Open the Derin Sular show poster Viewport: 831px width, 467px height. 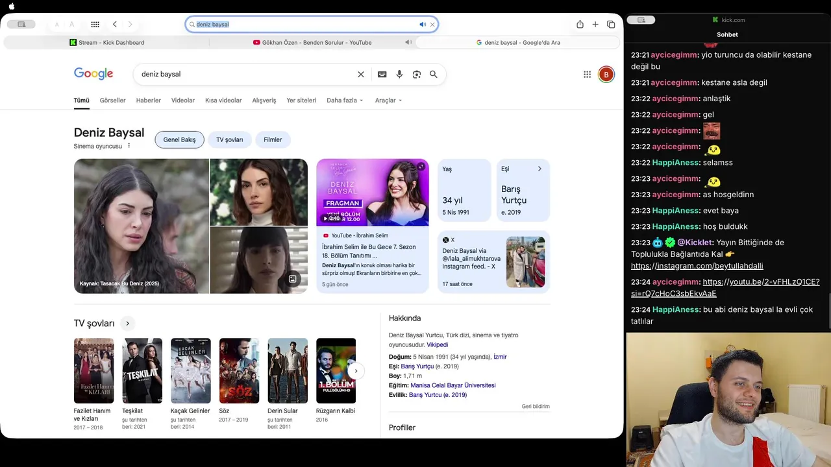[288, 370]
